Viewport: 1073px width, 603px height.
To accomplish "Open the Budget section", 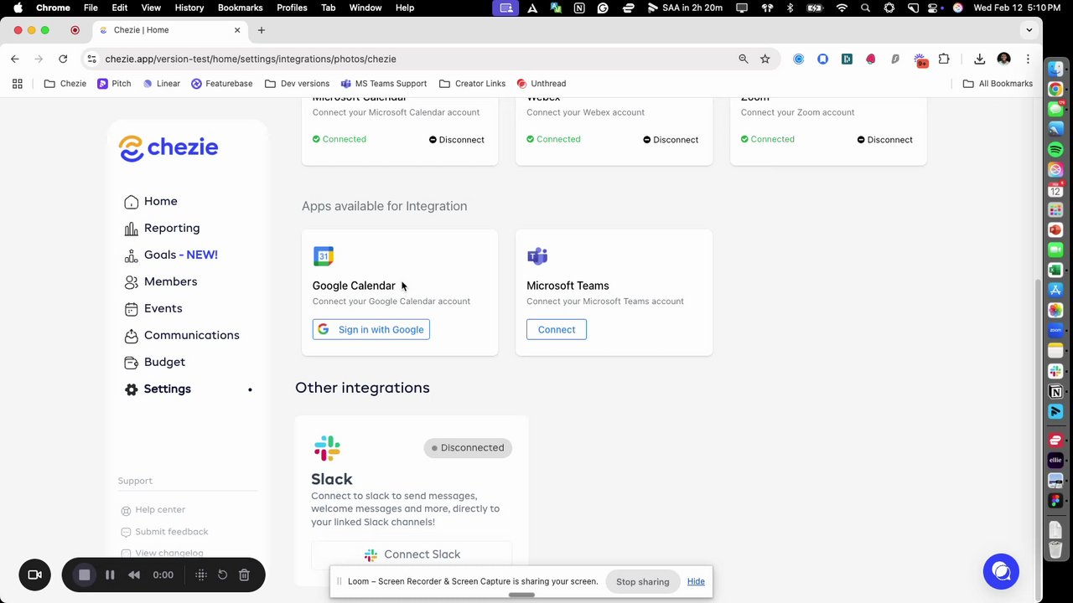I will click(x=164, y=363).
